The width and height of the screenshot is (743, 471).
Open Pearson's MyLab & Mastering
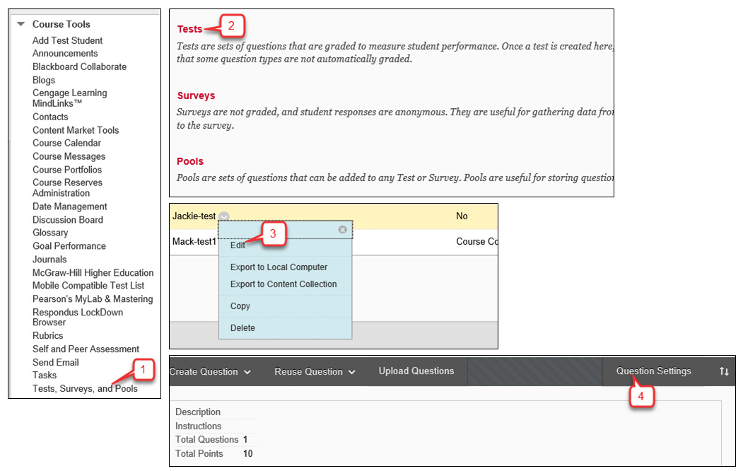tap(93, 299)
